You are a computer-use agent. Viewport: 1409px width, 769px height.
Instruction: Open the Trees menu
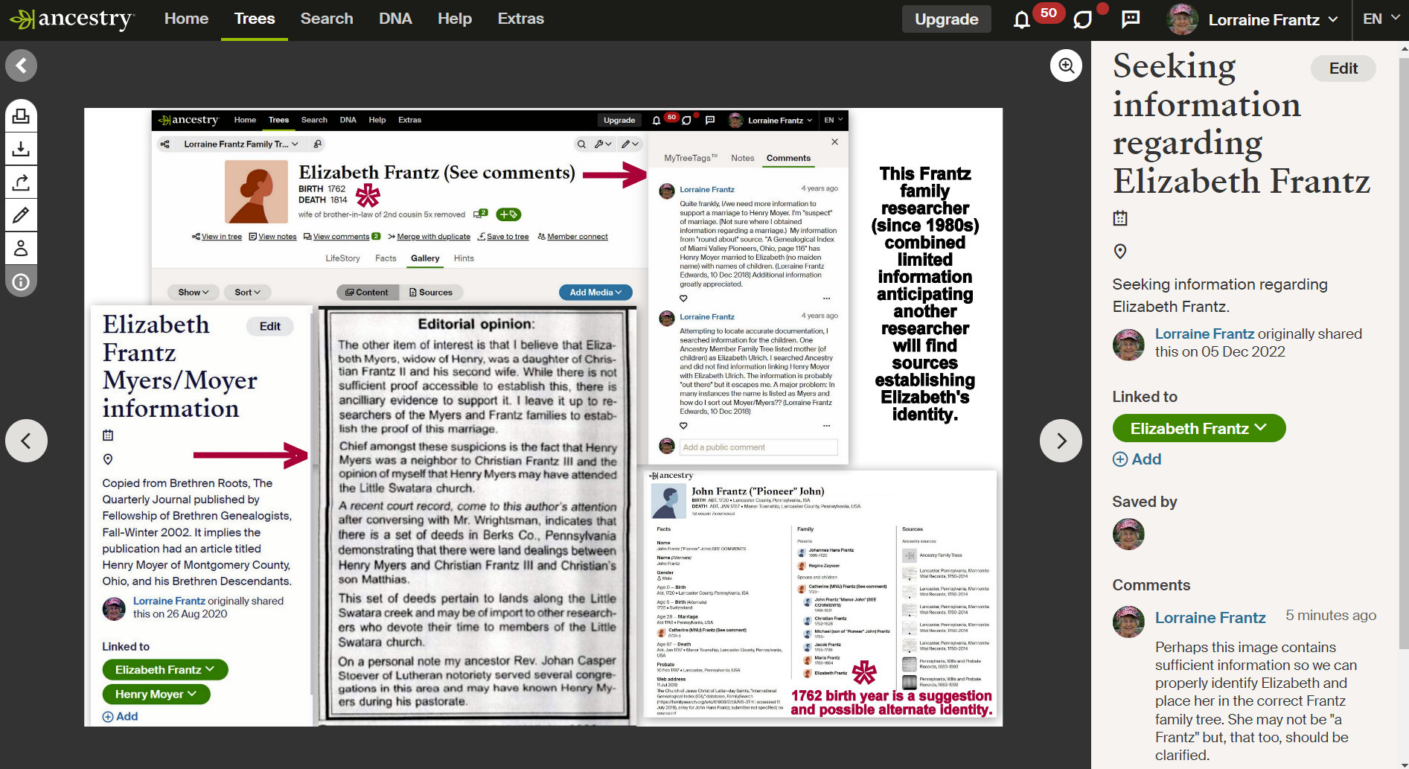tap(255, 19)
